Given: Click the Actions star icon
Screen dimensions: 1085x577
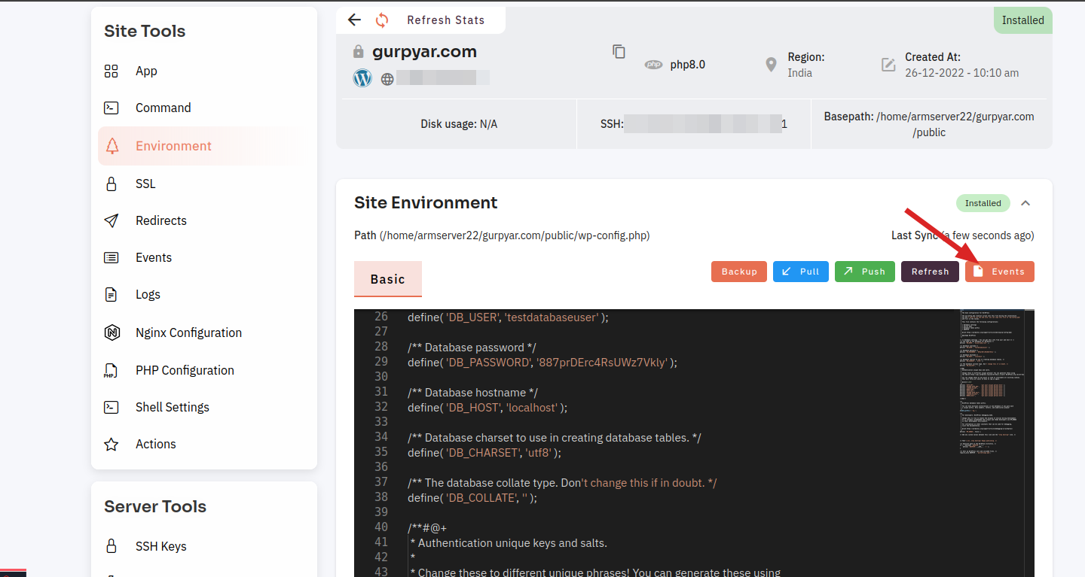Looking at the screenshot, I should (x=112, y=444).
